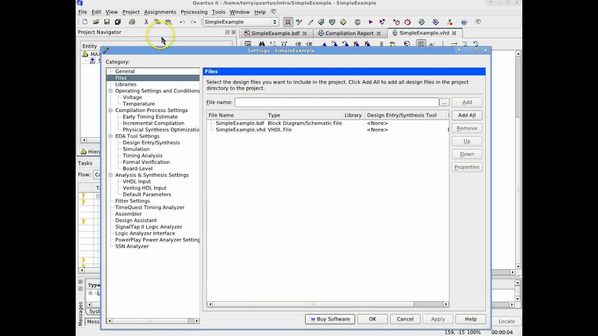598x336 pixels.
Task: Click the Cancel button
Action: pos(405,319)
